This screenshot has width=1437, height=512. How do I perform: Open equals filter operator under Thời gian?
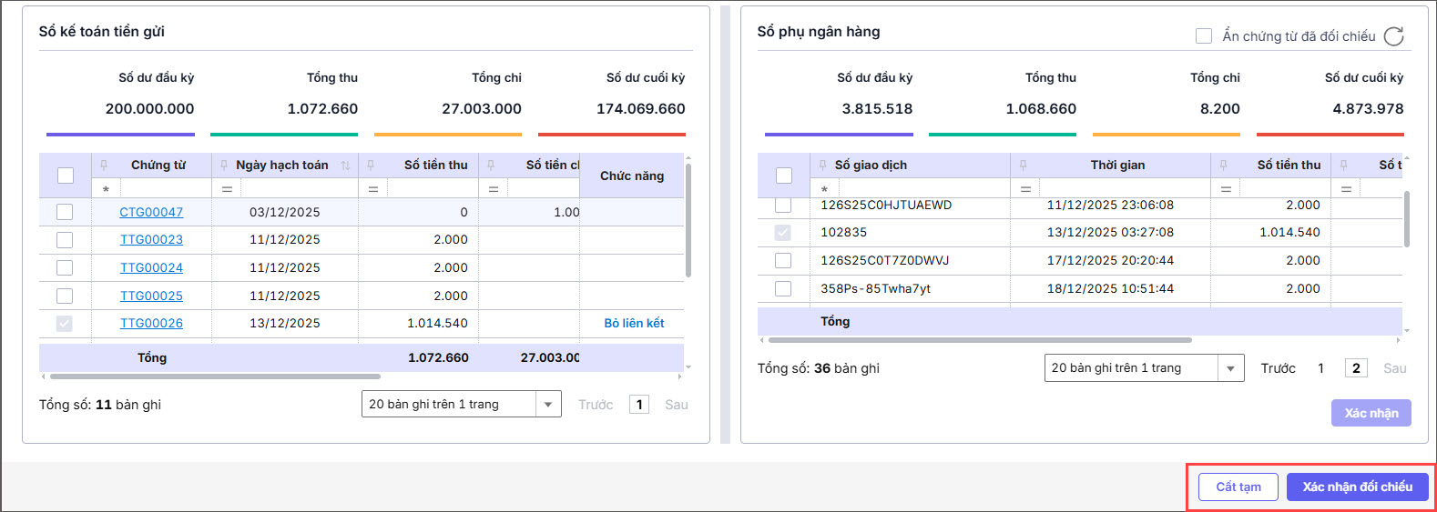point(1025,189)
